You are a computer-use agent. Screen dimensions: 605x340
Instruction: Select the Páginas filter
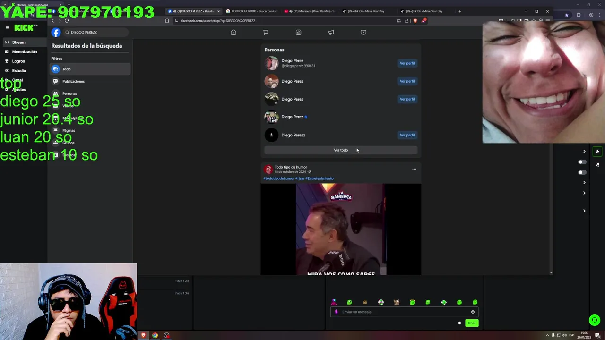click(90, 130)
